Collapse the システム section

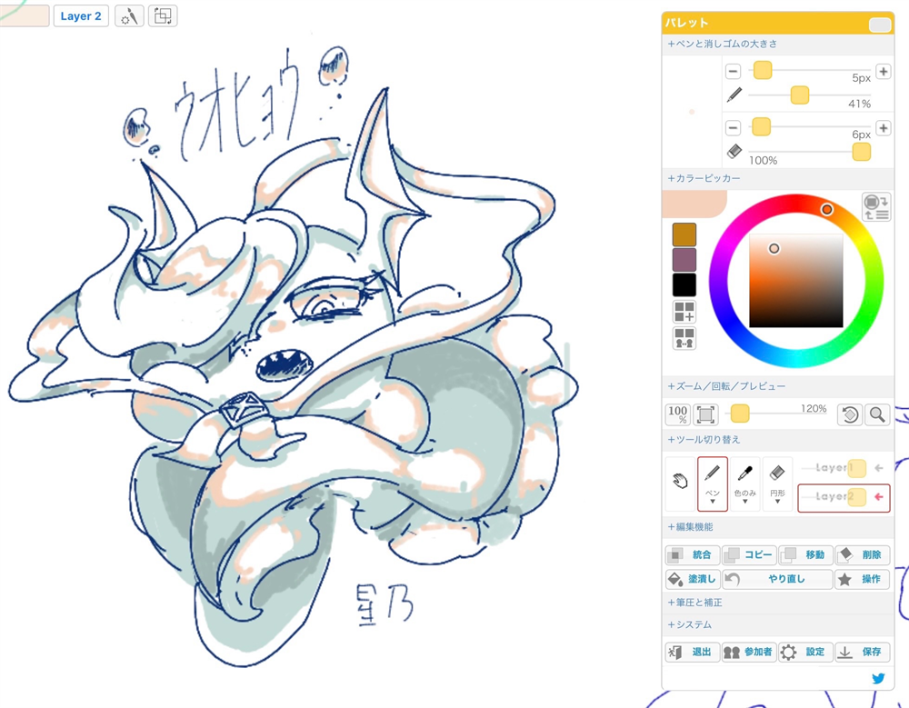(777, 625)
